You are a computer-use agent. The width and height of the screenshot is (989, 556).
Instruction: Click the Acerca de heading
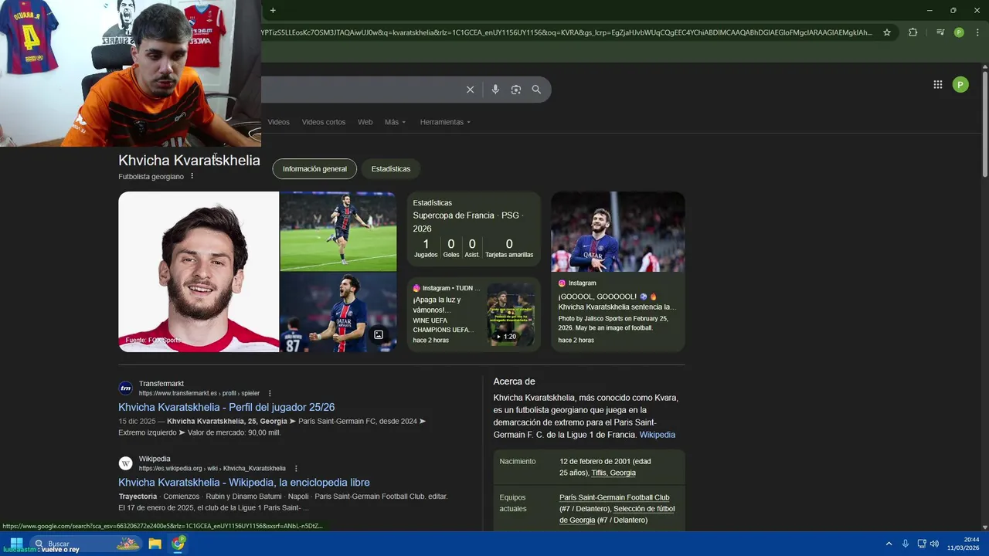pos(515,381)
